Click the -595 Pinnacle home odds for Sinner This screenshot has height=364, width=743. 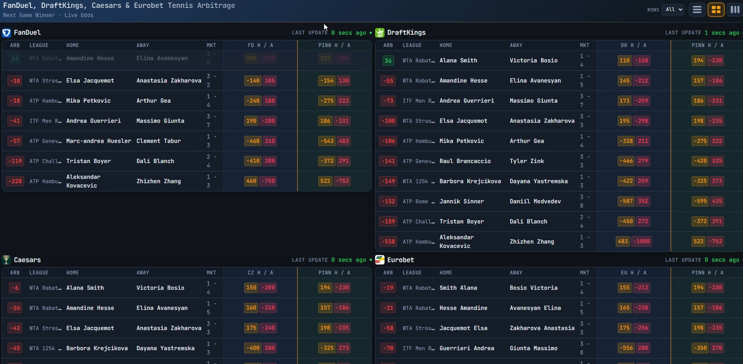[700, 201]
